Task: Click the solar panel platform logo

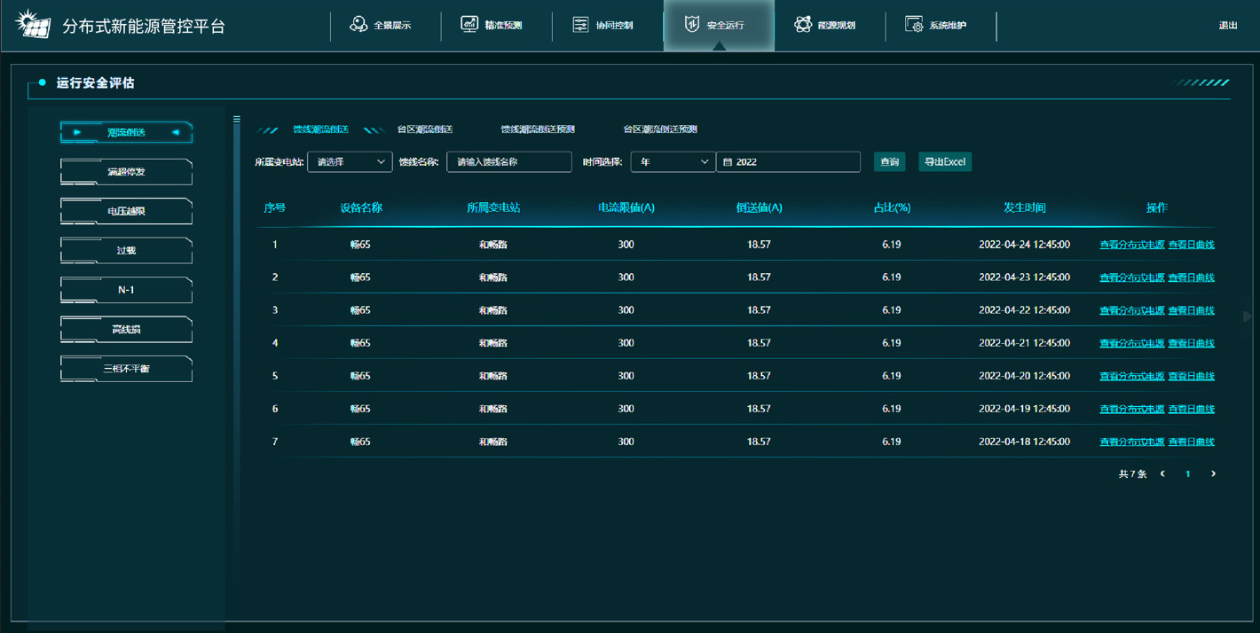Action: tap(33, 24)
